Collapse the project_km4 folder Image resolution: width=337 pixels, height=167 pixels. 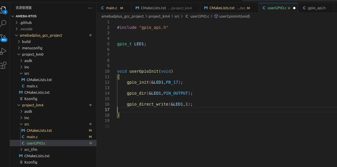pos(53,105)
